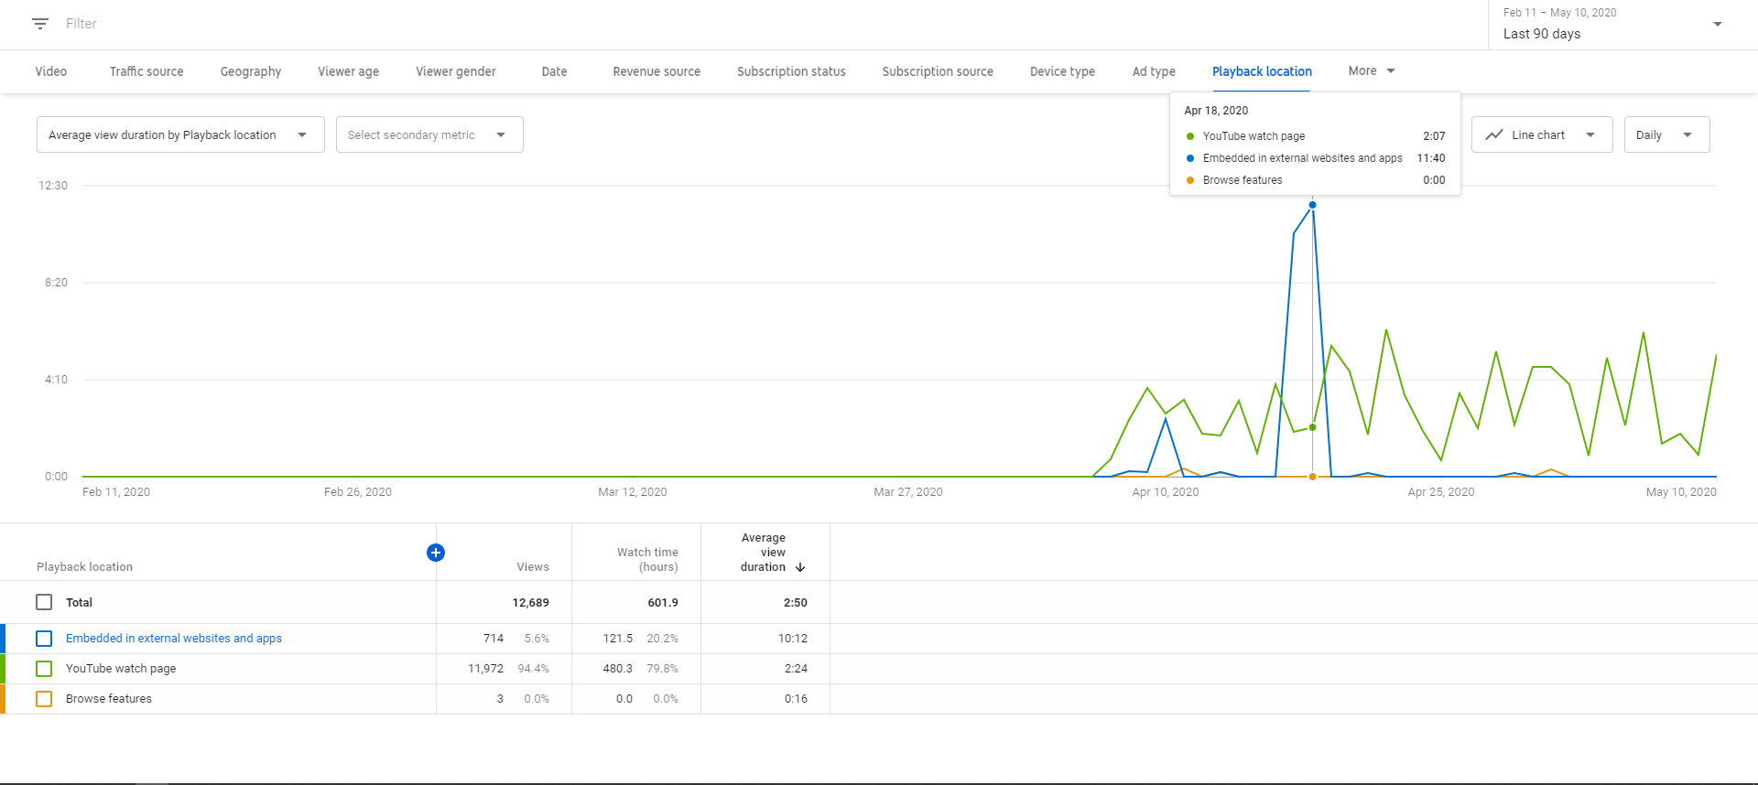This screenshot has height=785, width=1758.
Task: Click the filter lines icon
Action: point(40,24)
